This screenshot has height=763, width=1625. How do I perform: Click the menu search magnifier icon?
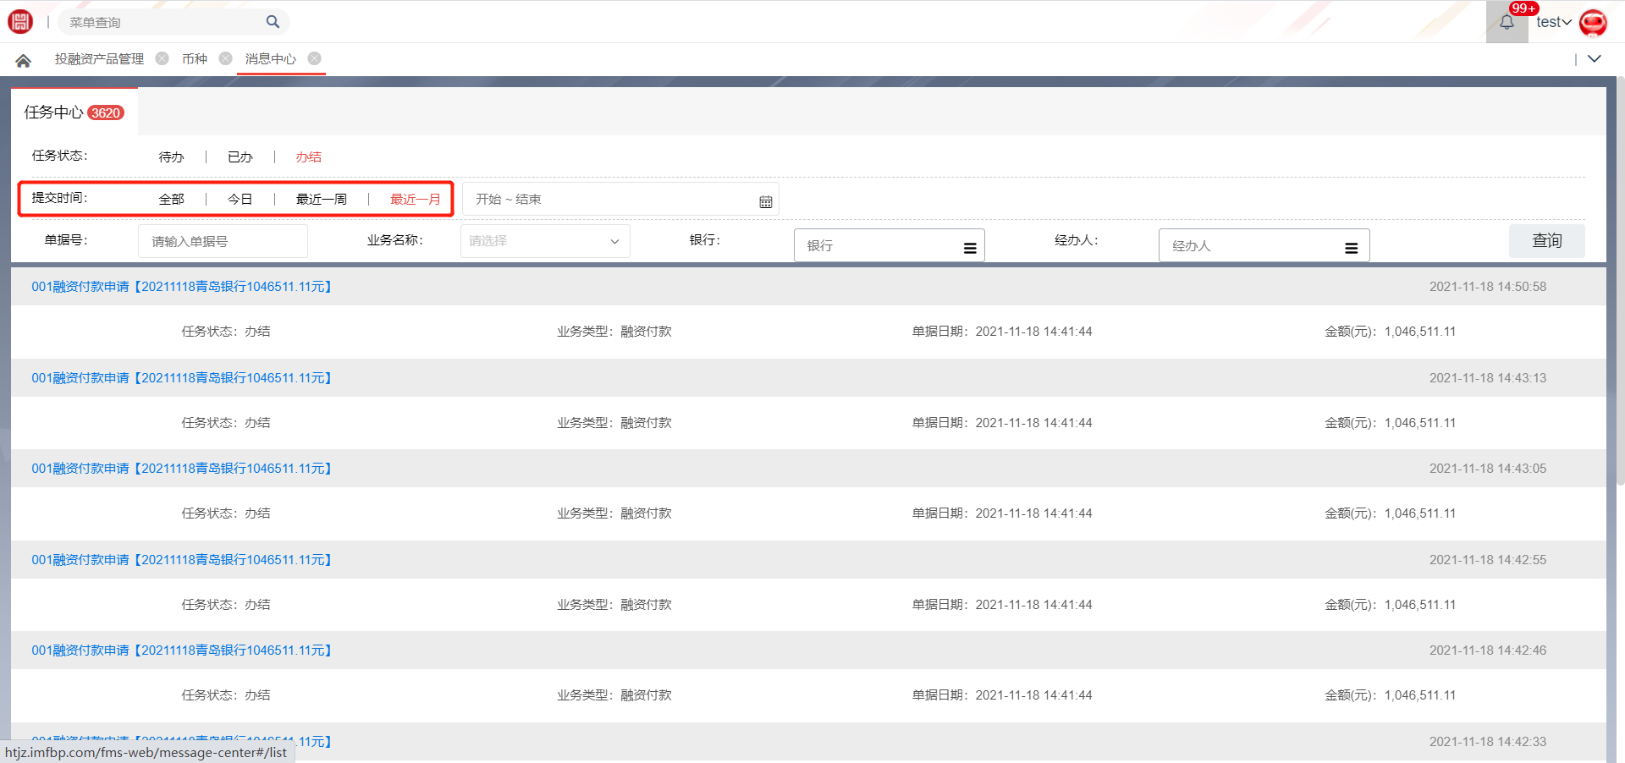pyautogui.click(x=273, y=22)
